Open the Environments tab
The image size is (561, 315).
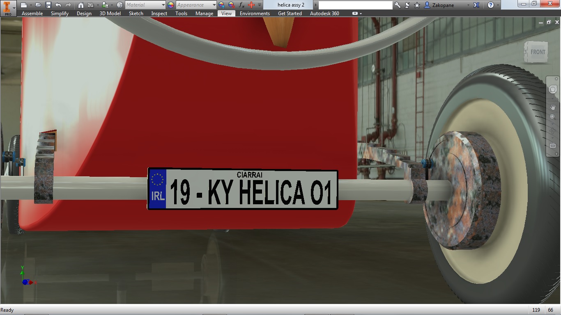click(x=255, y=14)
